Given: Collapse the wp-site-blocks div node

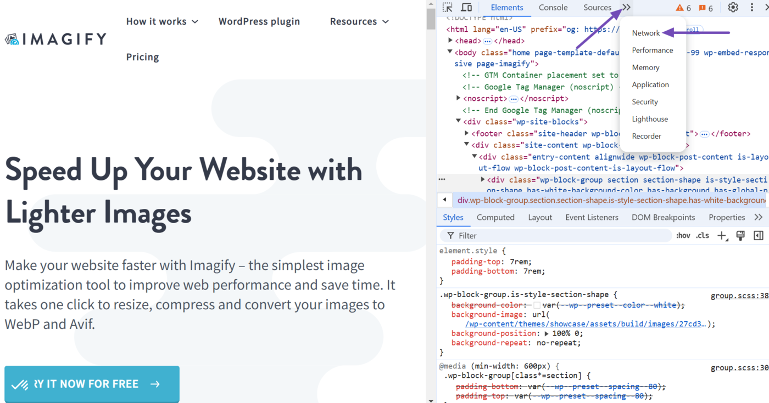Looking at the screenshot, I should (x=459, y=121).
